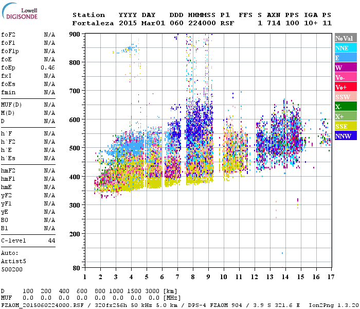Viewport: 360px width, 309px height.
Task: Click the Lowell Digisonde logo
Action: pyautogui.click(x=20, y=11)
